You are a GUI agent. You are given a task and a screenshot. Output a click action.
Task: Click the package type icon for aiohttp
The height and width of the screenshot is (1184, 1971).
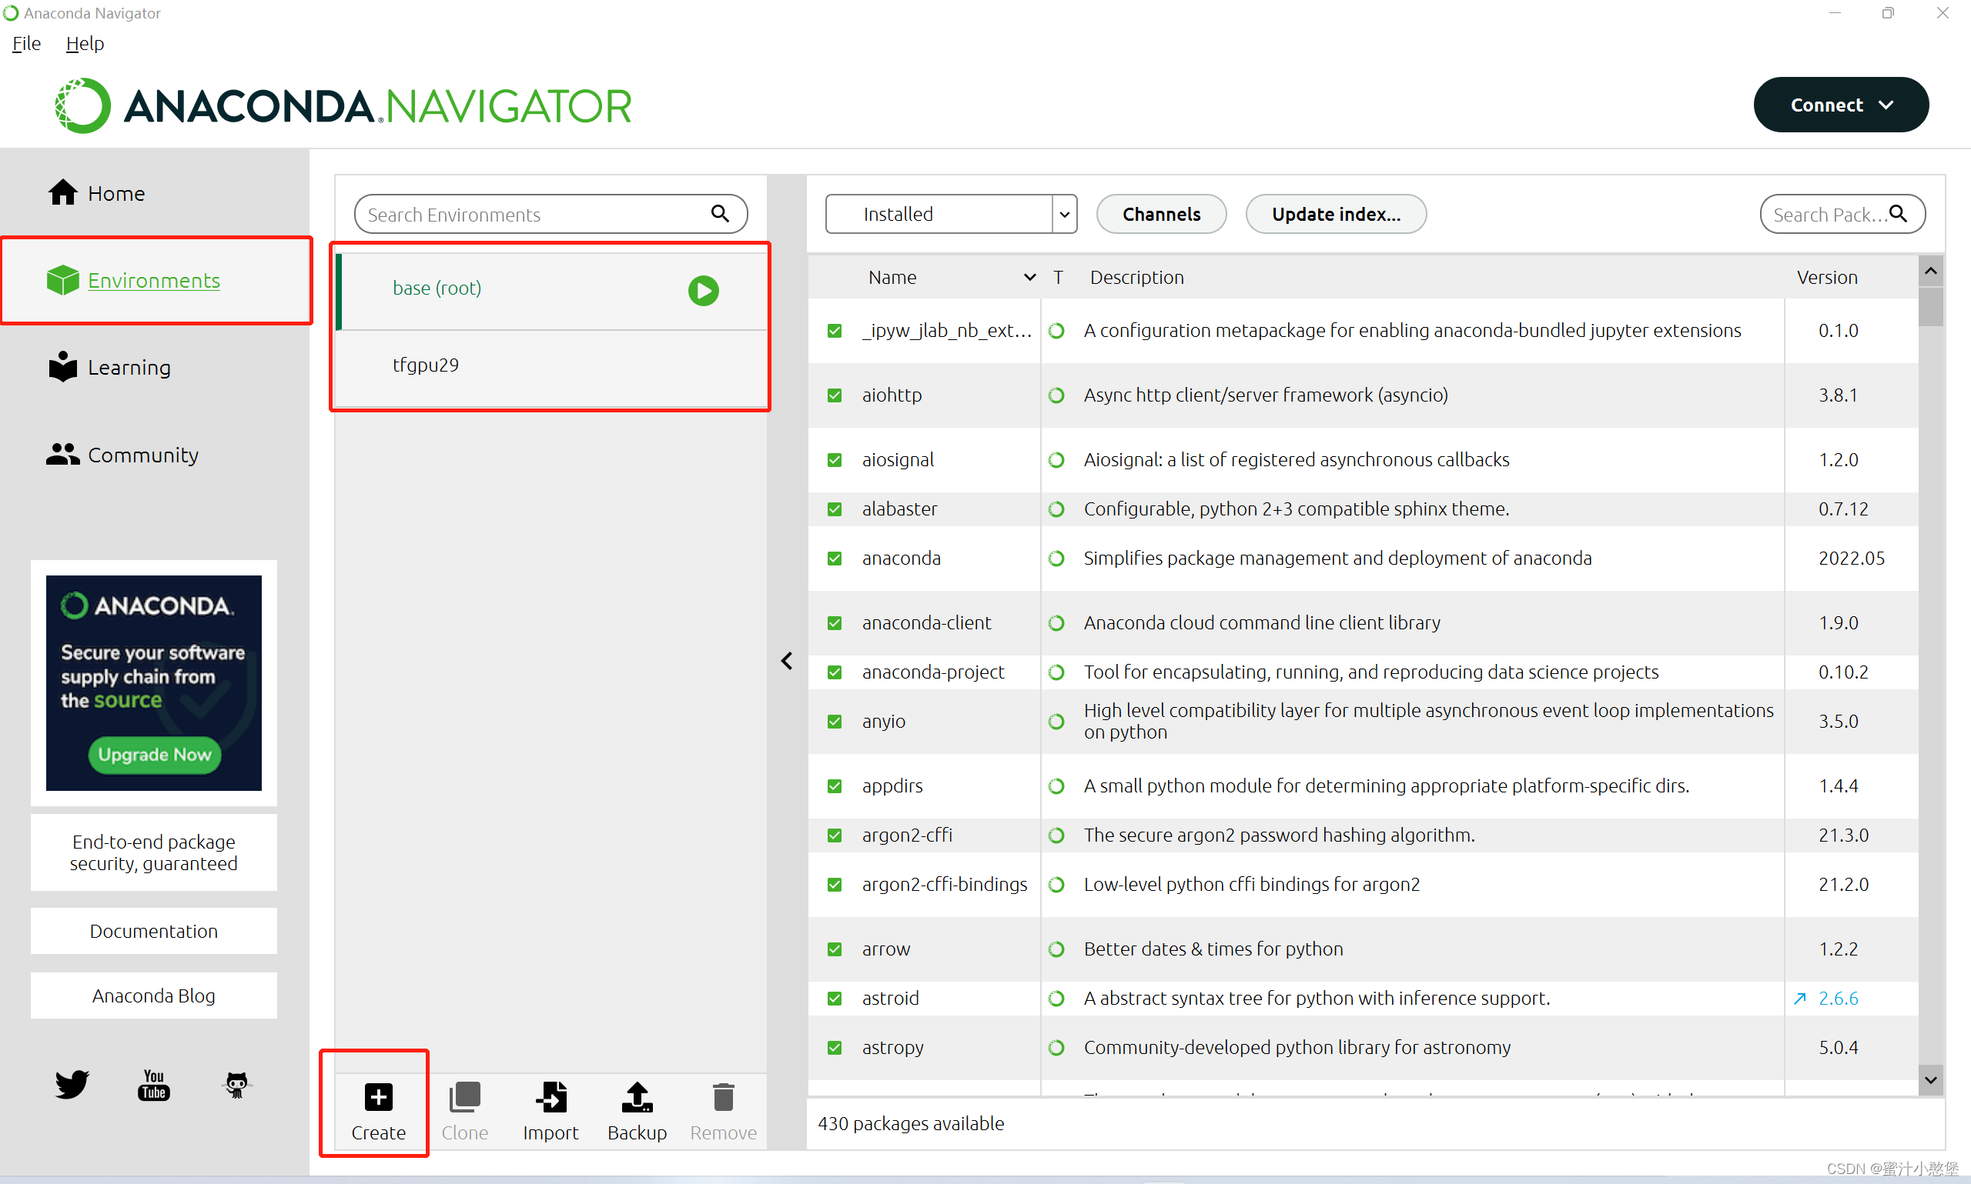click(1056, 395)
